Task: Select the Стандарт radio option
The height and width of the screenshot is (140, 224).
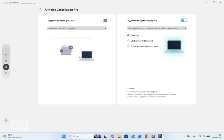Action: click(128, 35)
